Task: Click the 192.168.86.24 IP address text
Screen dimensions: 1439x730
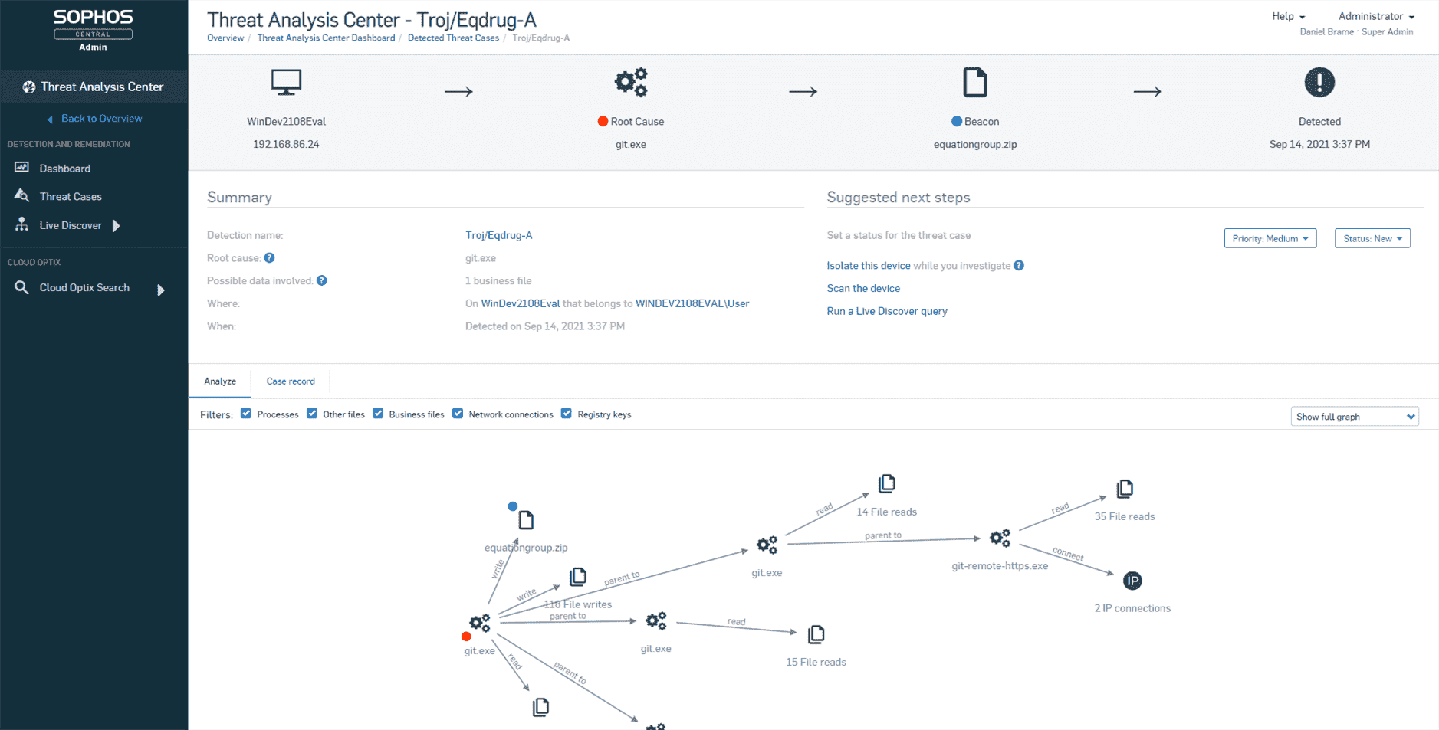Action: pos(286,144)
